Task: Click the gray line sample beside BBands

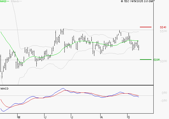Action: pyautogui.click(x=21, y=2)
